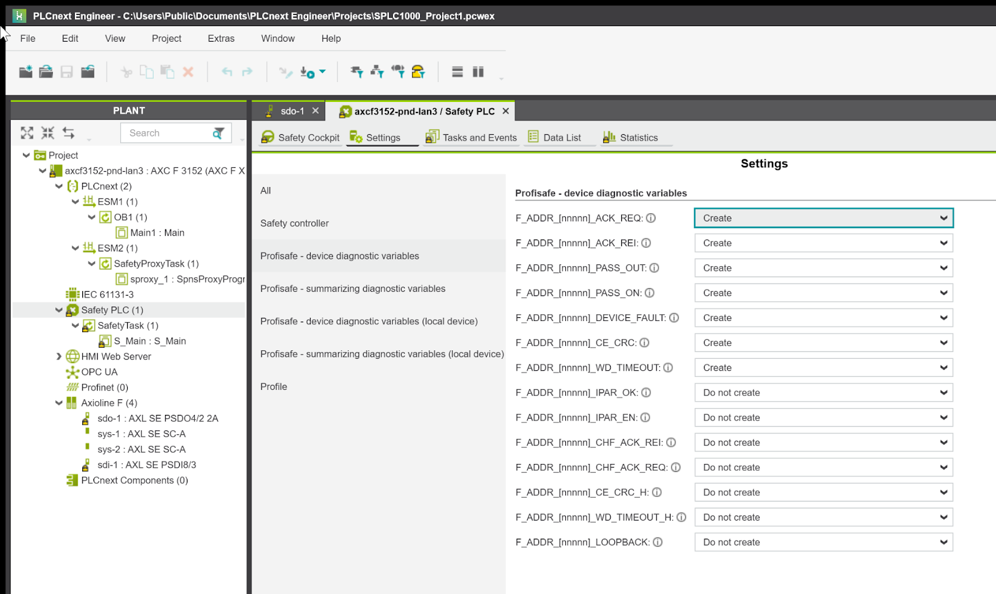Open the F_ADDR_[nnnnn]_CHF_ACK_REQ dropdown

coord(824,467)
